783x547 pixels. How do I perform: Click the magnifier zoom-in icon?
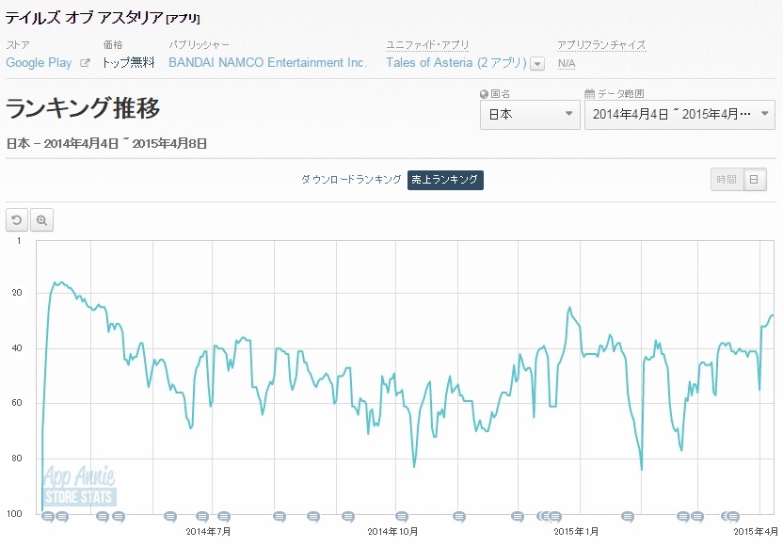(41, 219)
